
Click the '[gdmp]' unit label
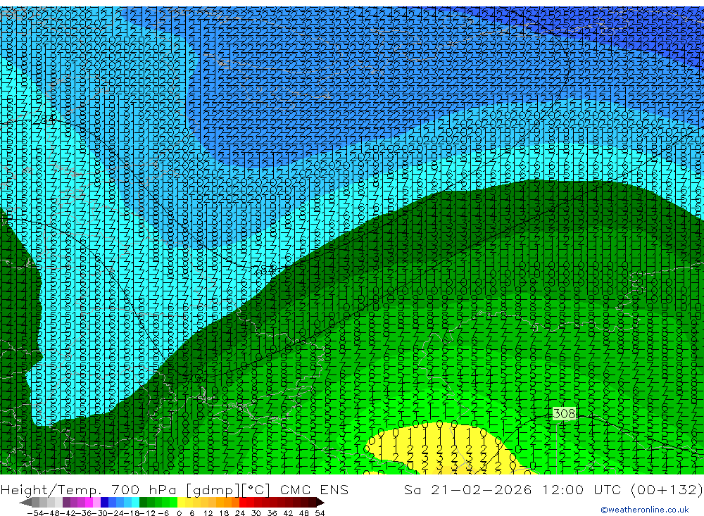pos(213,490)
